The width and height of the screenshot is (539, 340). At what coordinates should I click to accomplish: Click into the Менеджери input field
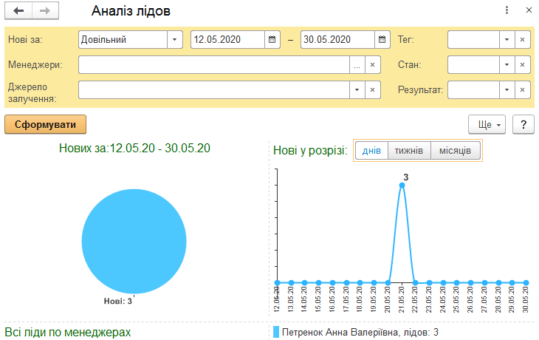tap(214, 65)
